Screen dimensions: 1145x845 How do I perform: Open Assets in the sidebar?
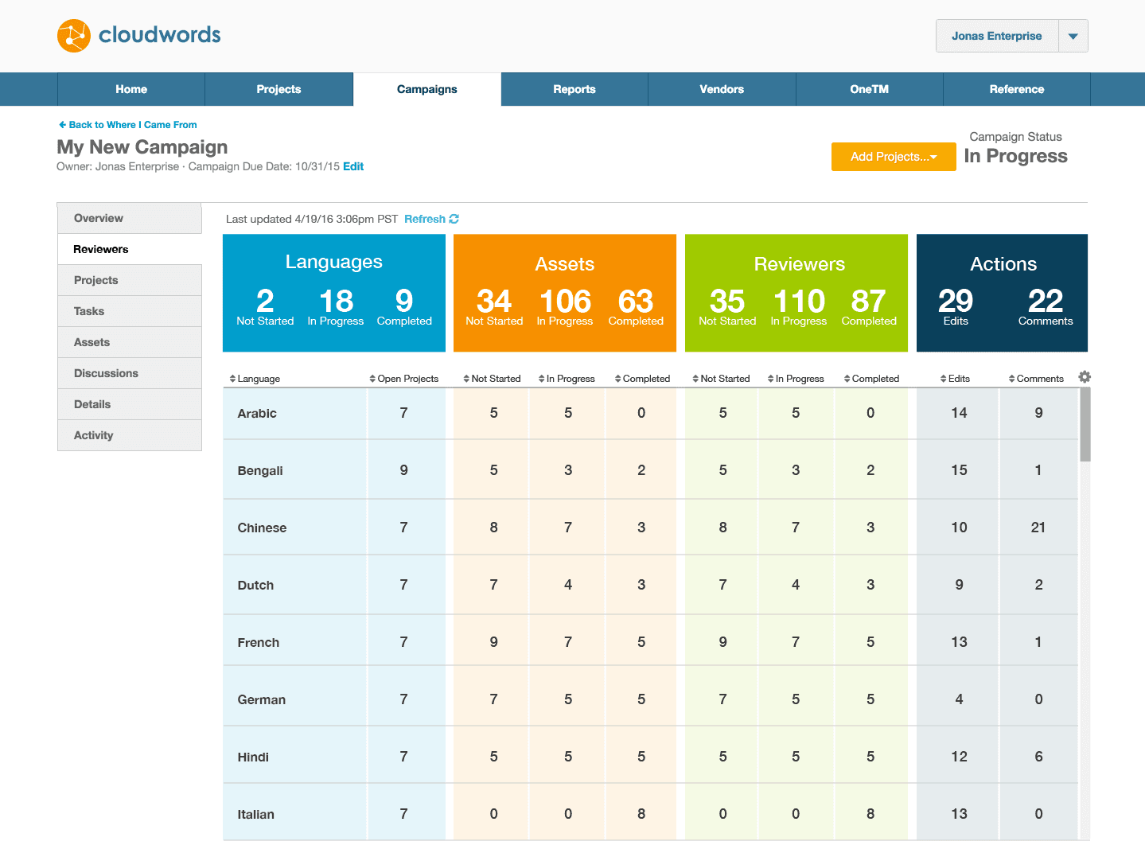[130, 342]
